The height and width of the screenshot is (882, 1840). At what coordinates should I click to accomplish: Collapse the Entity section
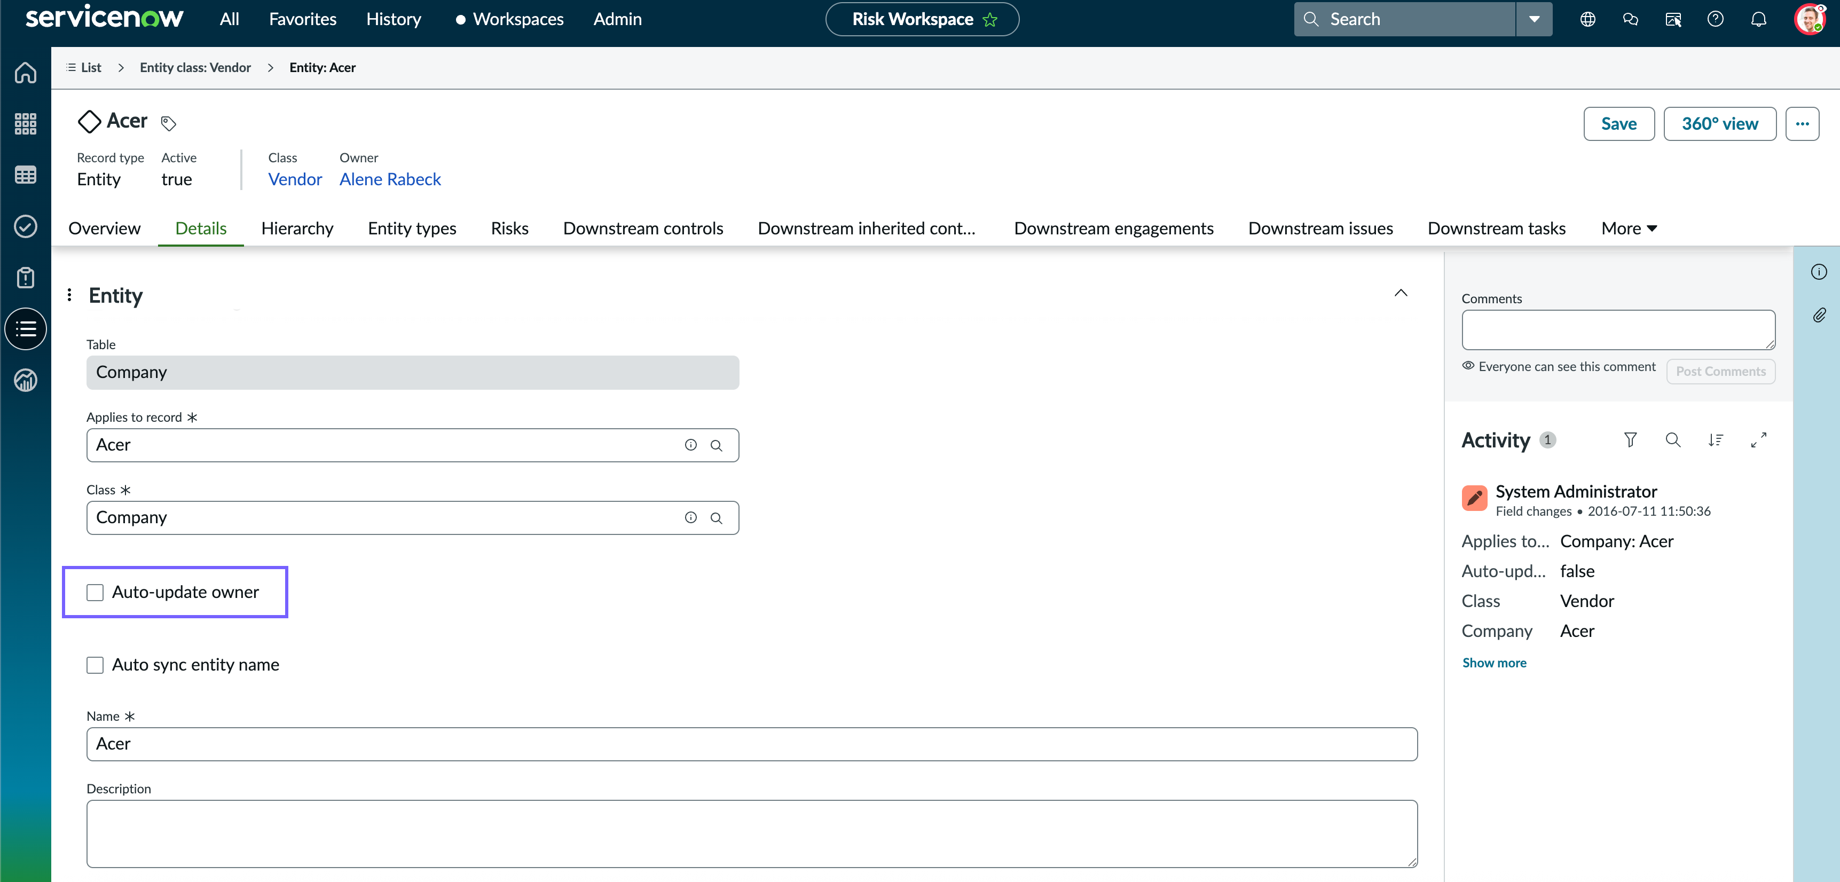tap(1401, 293)
